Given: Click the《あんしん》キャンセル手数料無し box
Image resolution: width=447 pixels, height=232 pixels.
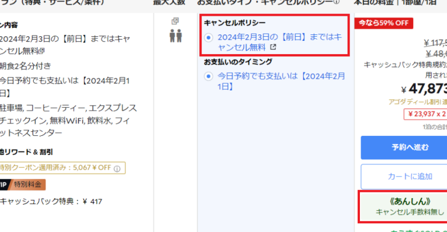Looking at the screenshot, I should click(403, 207).
